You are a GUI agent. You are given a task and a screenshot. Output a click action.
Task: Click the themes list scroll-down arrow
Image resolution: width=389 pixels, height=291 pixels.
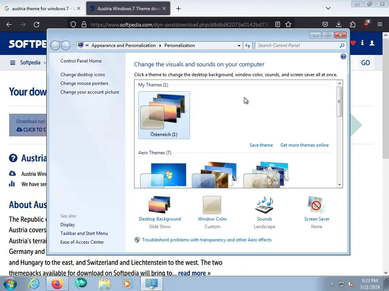340,185
